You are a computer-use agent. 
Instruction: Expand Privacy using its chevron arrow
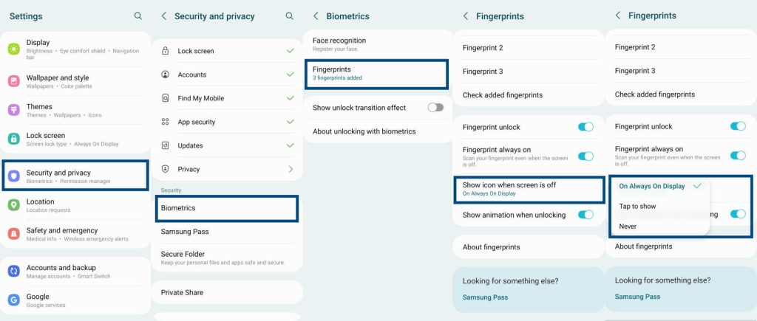290,169
